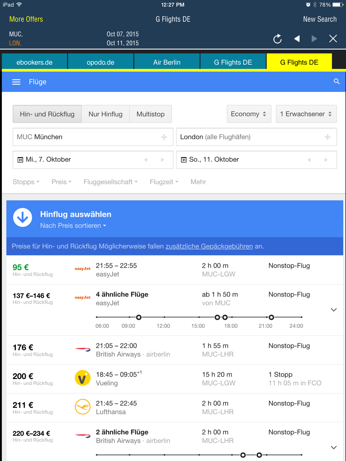Click plus icon in London destination field
The width and height of the screenshot is (346, 461).
coord(327,137)
